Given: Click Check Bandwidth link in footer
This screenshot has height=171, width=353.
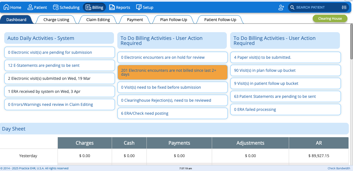Looking at the screenshot, I should click(x=339, y=168).
